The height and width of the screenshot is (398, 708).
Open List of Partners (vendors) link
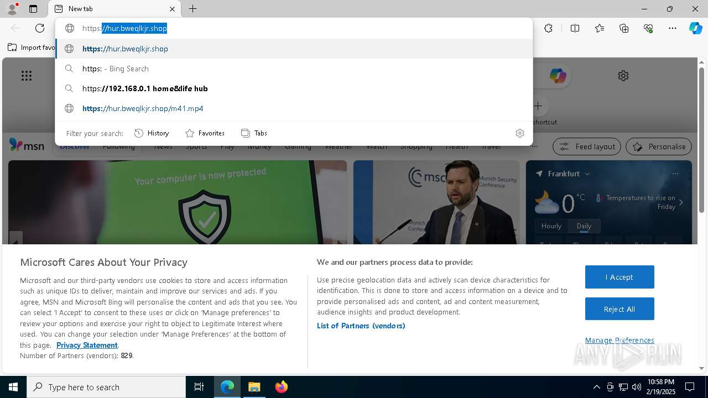point(361,326)
